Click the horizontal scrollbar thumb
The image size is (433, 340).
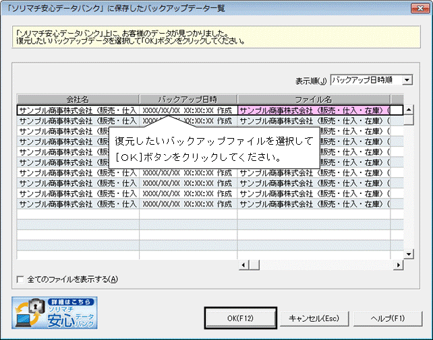[x=254, y=265]
